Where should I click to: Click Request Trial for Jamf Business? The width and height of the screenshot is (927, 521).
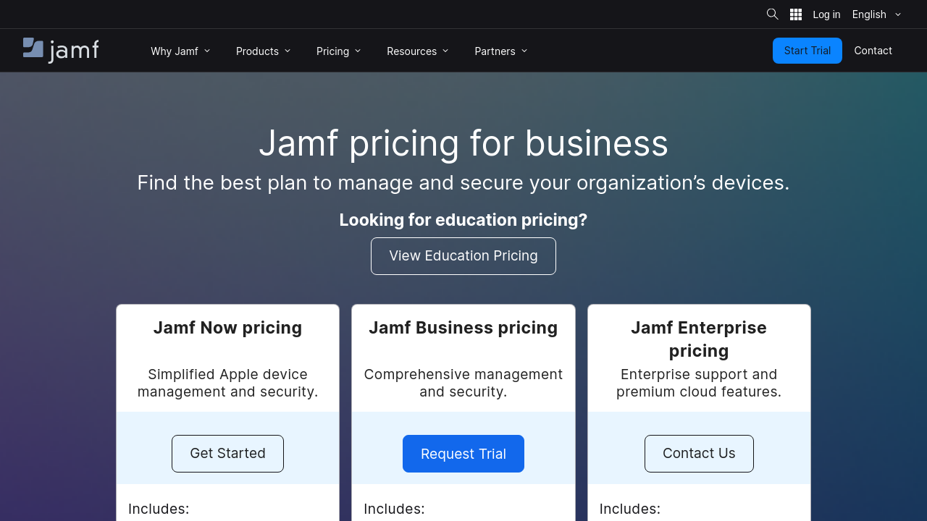pyautogui.click(x=463, y=454)
